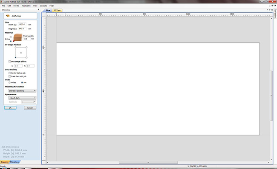The image size is (277, 169).
Task: Open the File menu
Action: [3, 6]
